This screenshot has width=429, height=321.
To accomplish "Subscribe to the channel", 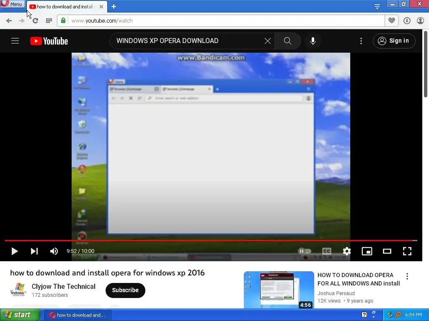I will 125,290.
